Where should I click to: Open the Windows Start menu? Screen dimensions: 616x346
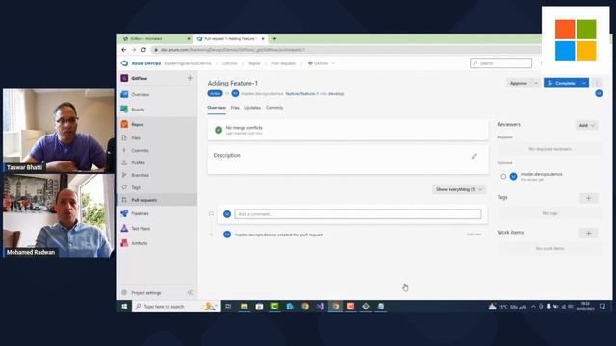click(x=124, y=307)
